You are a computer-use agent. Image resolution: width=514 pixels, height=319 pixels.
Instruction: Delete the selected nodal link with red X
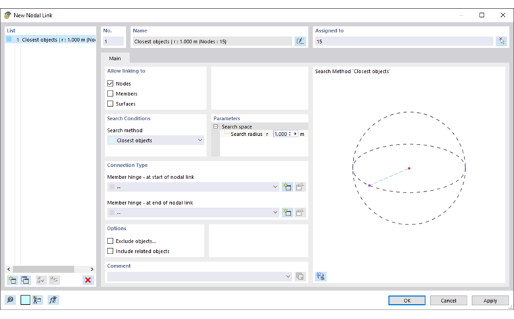pyautogui.click(x=88, y=280)
